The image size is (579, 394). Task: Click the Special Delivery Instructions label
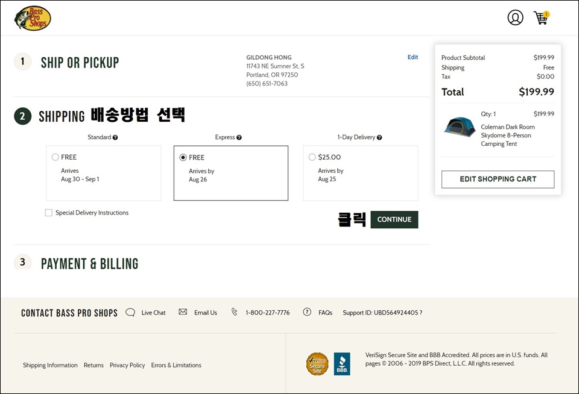[x=92, y=213]
